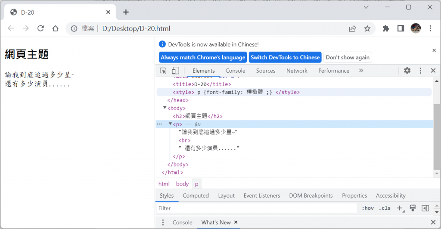Screen dimensions: 441x229
Task: Click Don't show again
Action: (x=348, y=57)
